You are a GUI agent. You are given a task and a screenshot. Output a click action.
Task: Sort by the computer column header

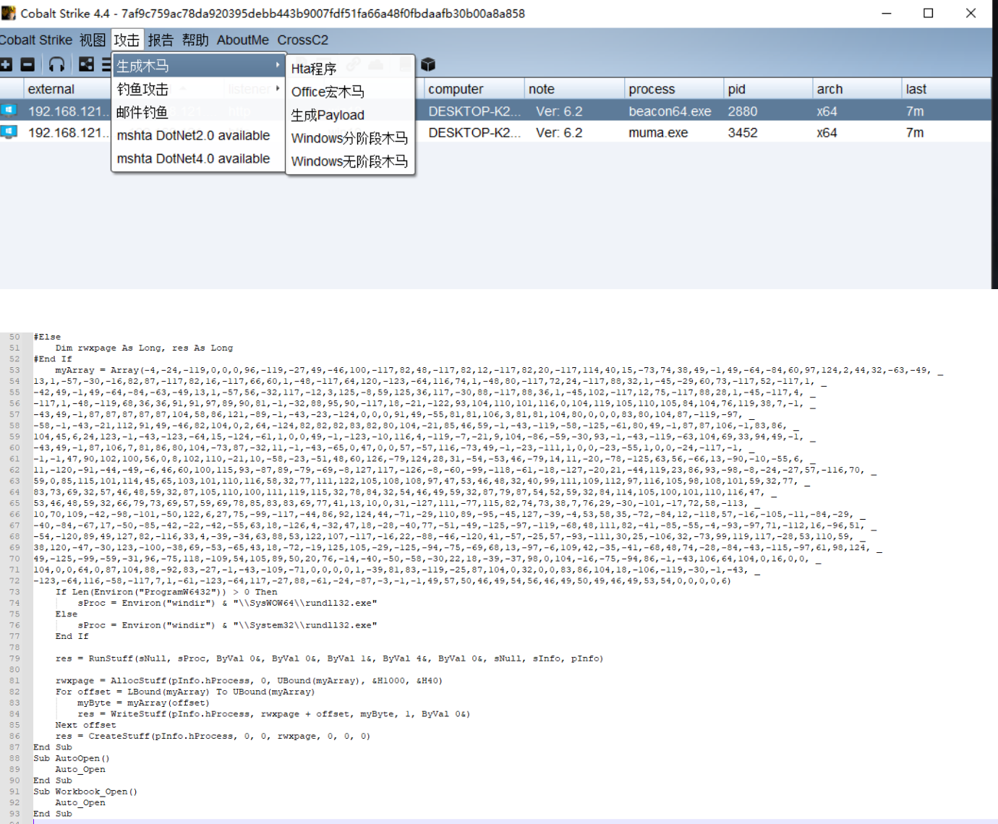[x=474, y=89]
